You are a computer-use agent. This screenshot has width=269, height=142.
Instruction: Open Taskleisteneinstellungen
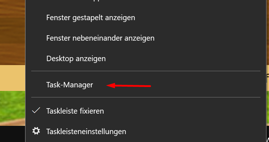click(86, 132)
